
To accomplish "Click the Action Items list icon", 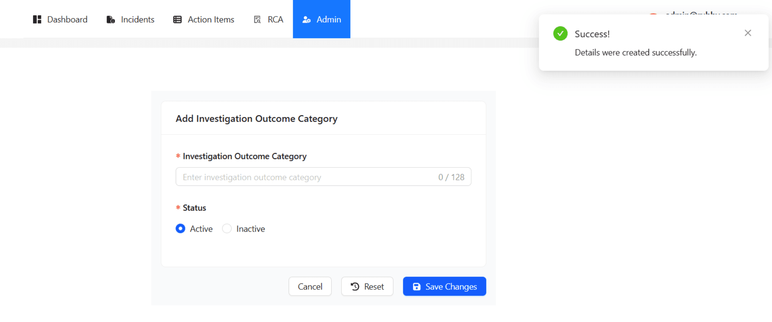I will pyautogui.click(x=177, y=20).
